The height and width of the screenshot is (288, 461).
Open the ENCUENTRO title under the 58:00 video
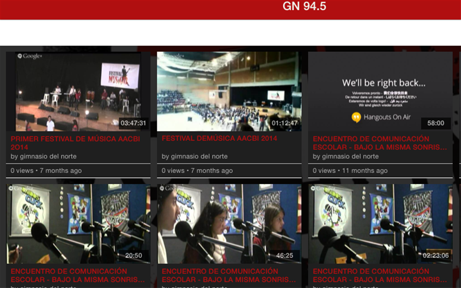pos(380,143)
